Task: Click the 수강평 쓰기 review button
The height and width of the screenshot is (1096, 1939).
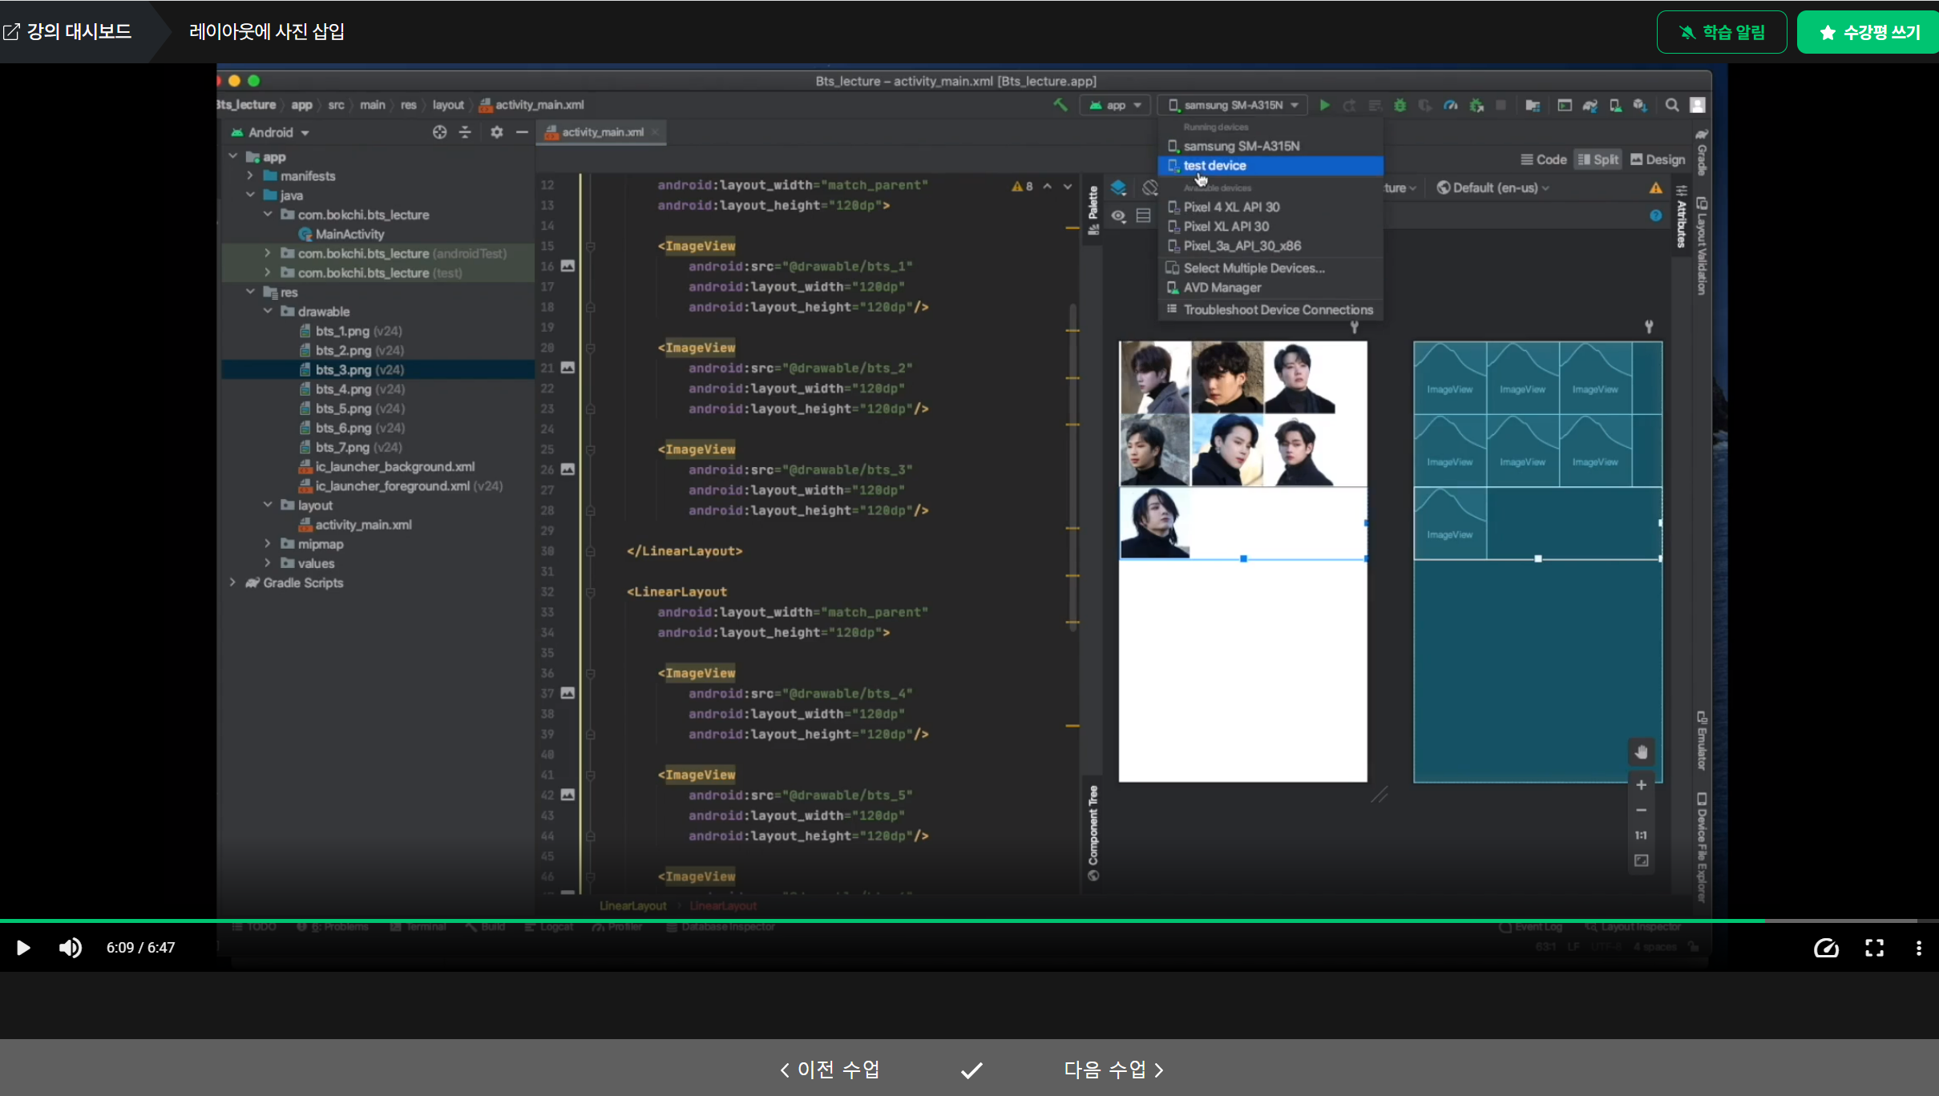Action: (x=1868, y=32)
